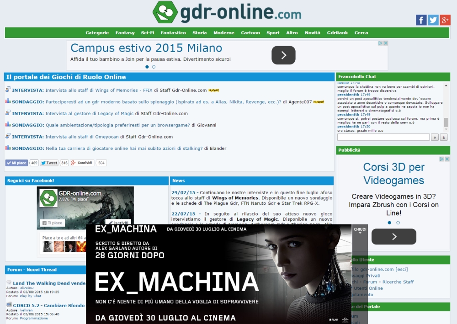Viewport: 457px width, 324px height.
Task: Open Land The Walking Dead forum thread
Action: click(x=49, y=283)
